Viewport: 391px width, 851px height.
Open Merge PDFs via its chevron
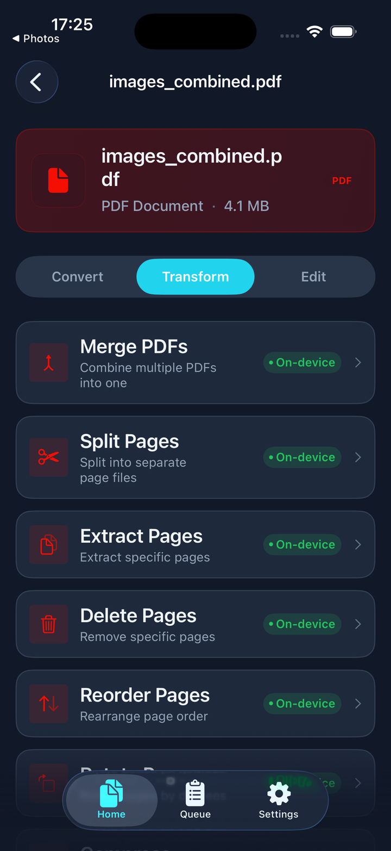(358, 363)
